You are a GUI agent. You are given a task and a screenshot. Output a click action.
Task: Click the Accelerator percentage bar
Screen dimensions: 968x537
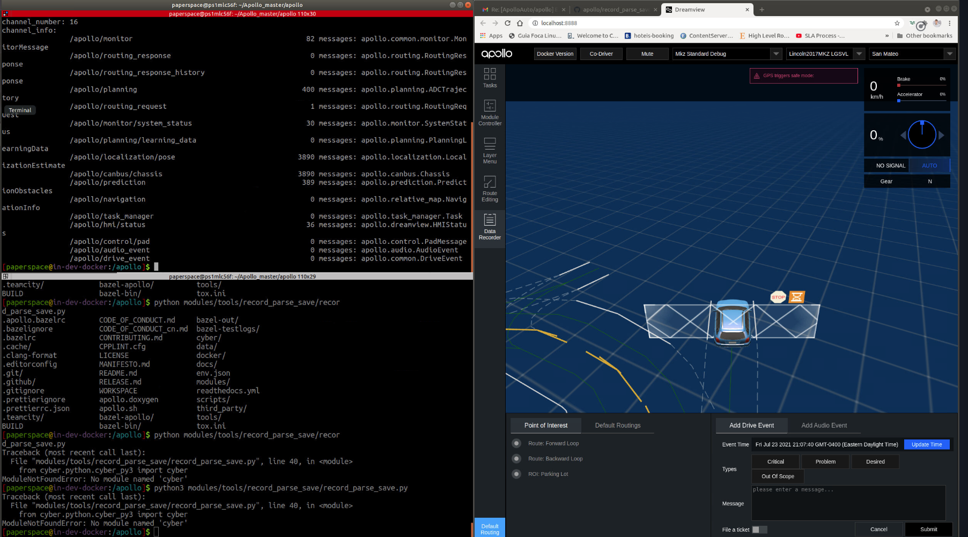(x=921, y=100)
